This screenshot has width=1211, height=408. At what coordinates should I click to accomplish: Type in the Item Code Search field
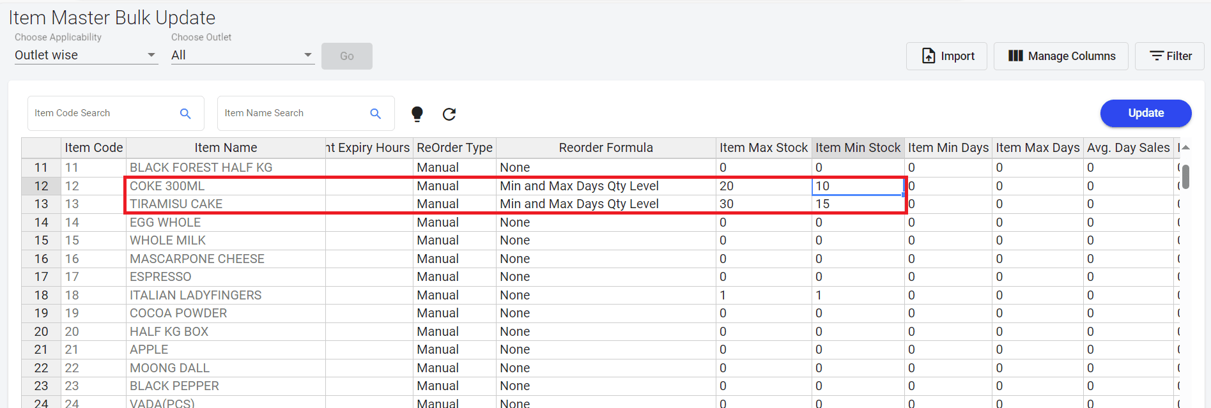pos(102,114)
